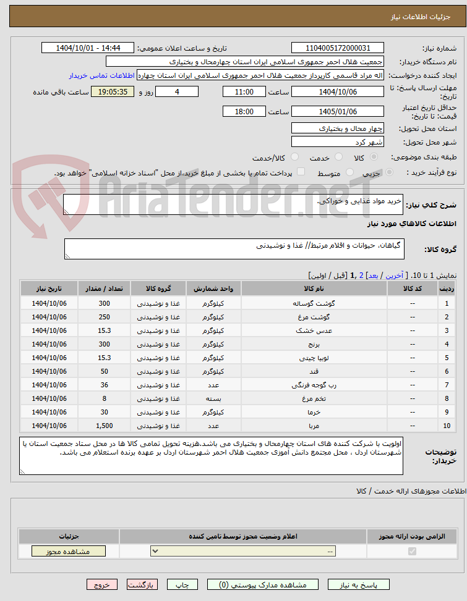The image size is (467, 601).
Task: Click the واحد شمارش column header
Action: click(x=213, y=288)
